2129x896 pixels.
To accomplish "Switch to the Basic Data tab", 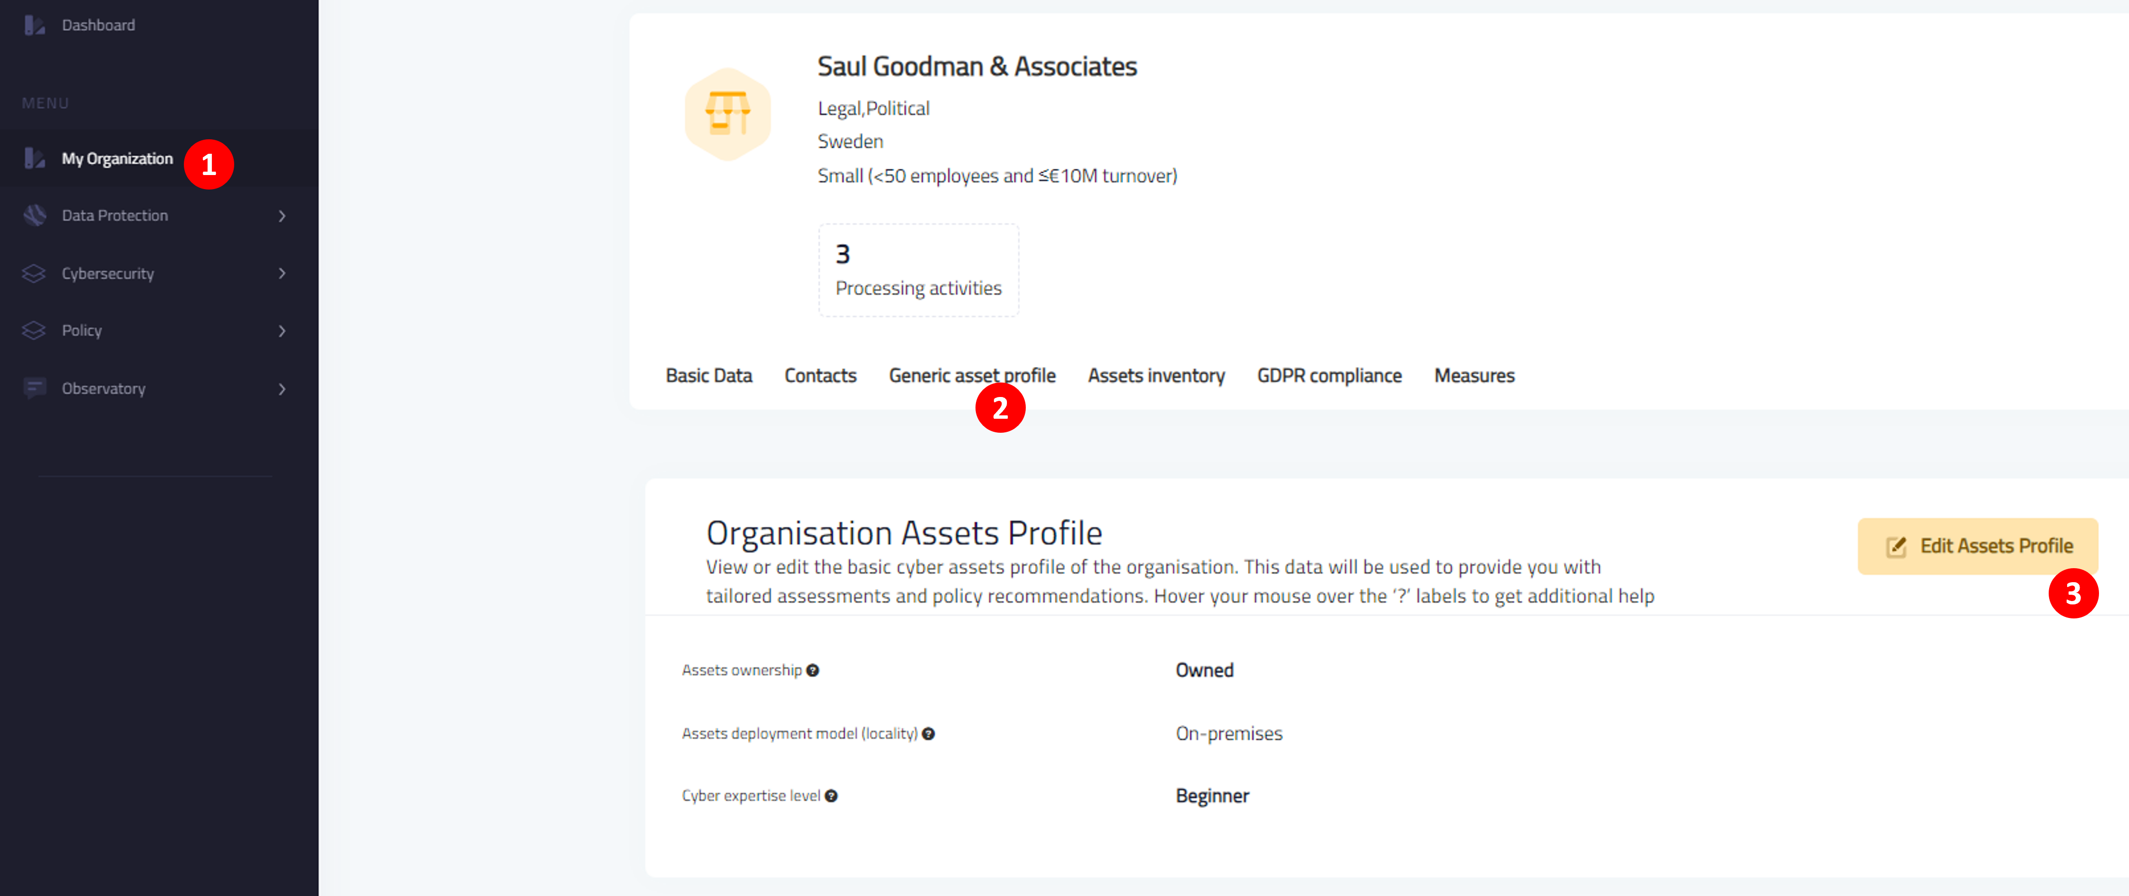I will (x=708, y=376).
